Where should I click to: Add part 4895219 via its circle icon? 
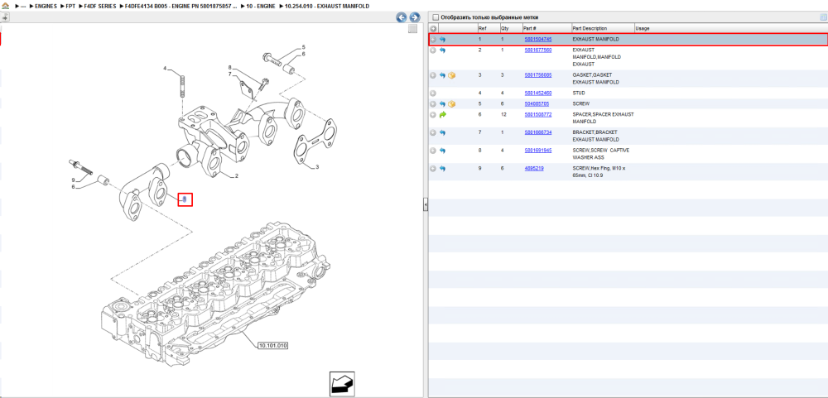(x=433, y=169)
